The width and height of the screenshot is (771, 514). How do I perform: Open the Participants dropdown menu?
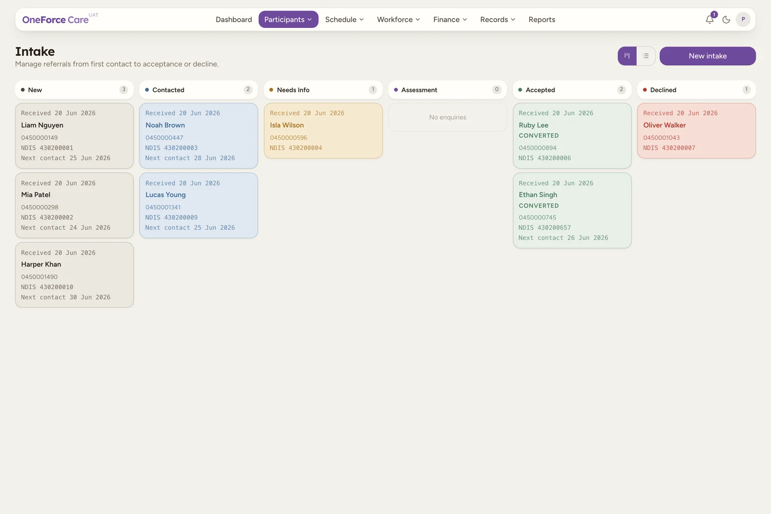[x=288, y=20]
